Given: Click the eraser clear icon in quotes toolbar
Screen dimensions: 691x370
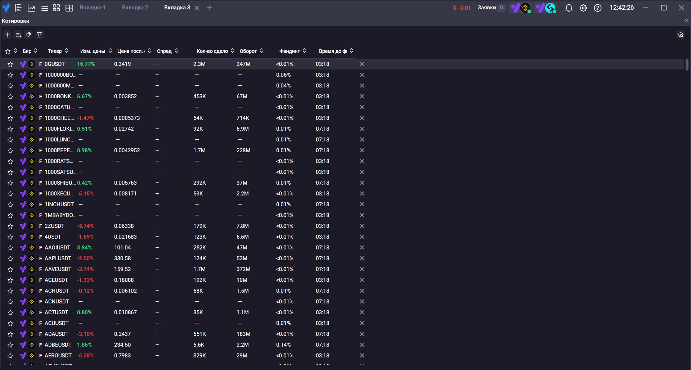Looking at the screenshot, I should (28, 35).
